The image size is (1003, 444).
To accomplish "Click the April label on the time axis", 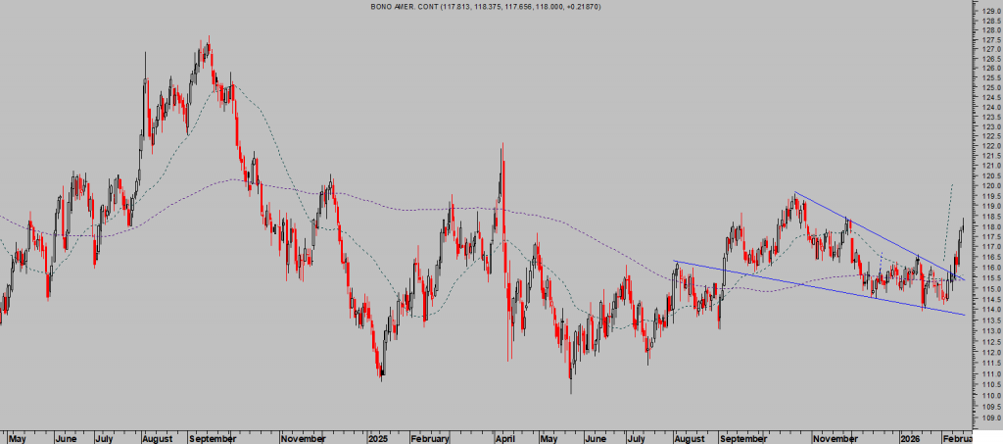I will click(505, 437).
